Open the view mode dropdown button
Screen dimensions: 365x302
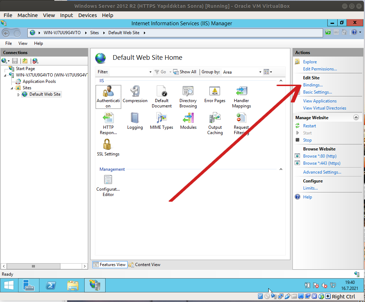pos(268,72)
